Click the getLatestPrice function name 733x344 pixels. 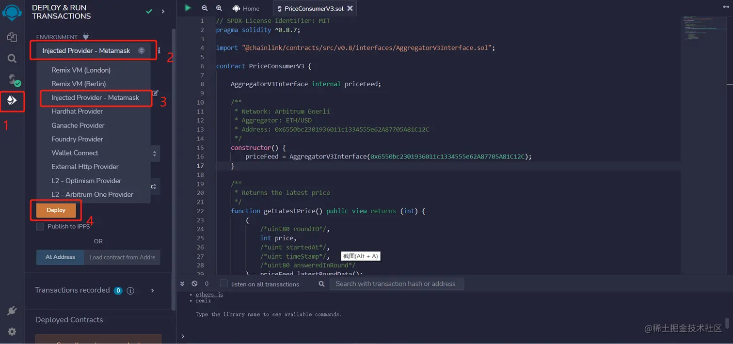coord(289,211)
